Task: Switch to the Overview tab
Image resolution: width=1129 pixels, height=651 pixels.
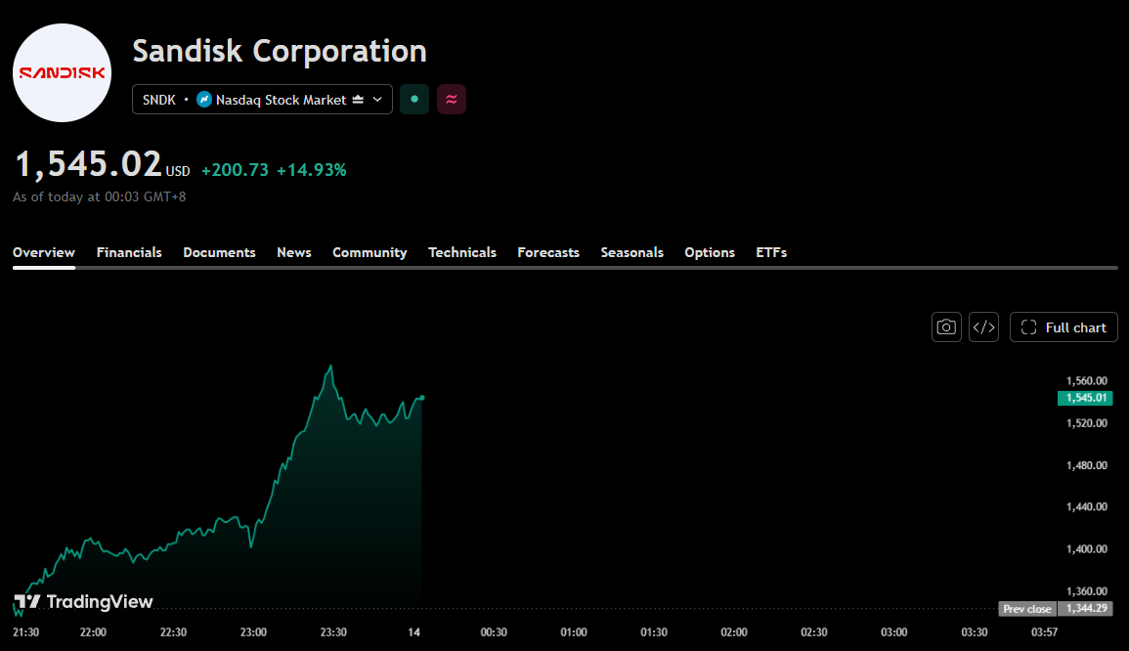Action: [x=44, y=253]
